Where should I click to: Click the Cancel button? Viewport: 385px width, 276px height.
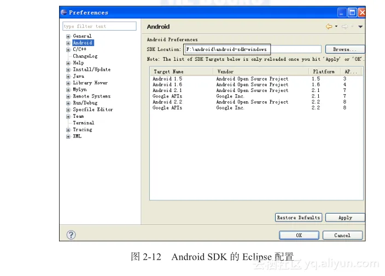click(x=342, y=235)
